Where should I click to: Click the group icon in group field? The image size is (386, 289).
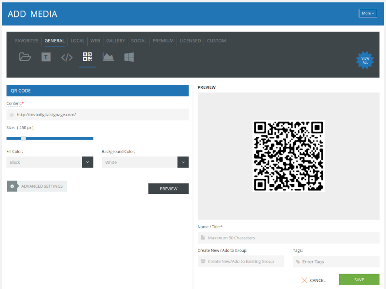203,261
